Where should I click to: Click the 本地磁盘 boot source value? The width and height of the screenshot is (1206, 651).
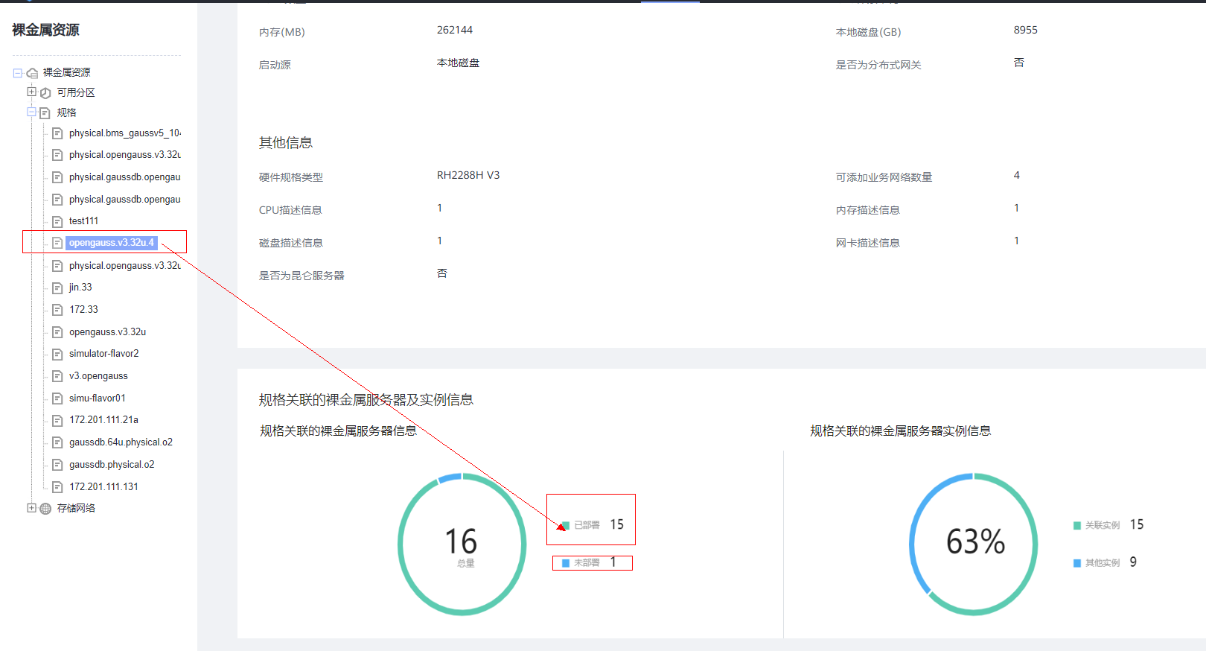point(459,63)
